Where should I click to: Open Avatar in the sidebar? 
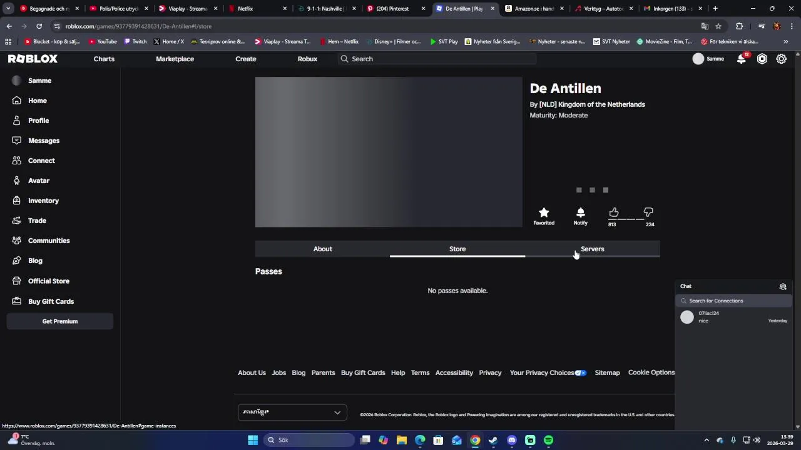pyautogui.click(x=38, y=181)
